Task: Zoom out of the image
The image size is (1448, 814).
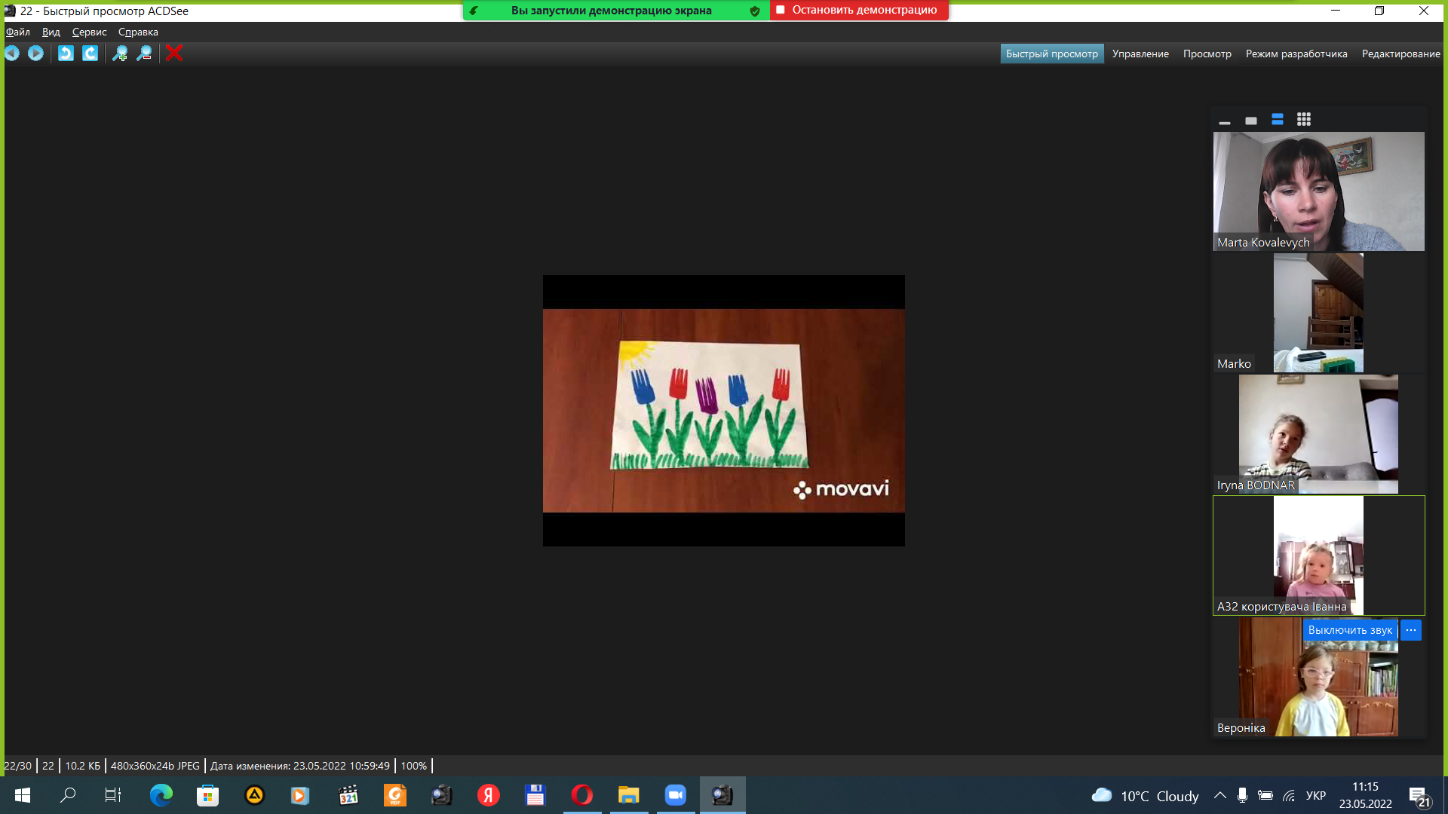Action: (x=144, y=53)
